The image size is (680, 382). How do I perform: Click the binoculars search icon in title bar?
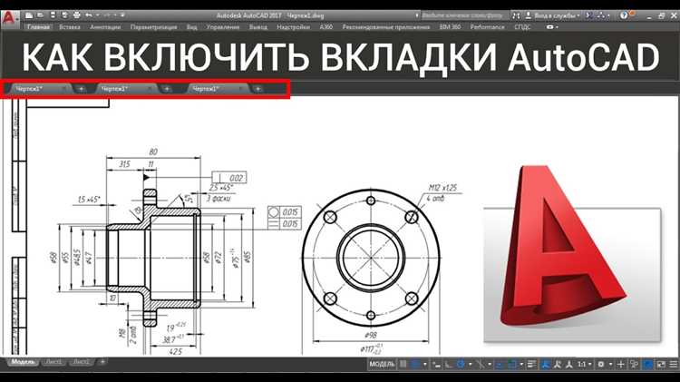click(x=516, y=15)
